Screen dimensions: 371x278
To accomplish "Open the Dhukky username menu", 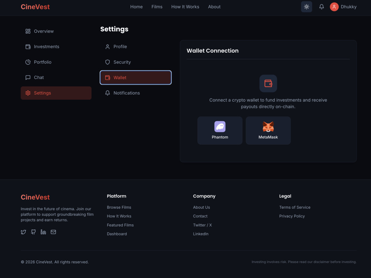I will pos(348,7).
